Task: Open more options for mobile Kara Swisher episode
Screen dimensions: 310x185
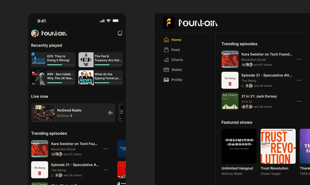Action: click(106, 149)
